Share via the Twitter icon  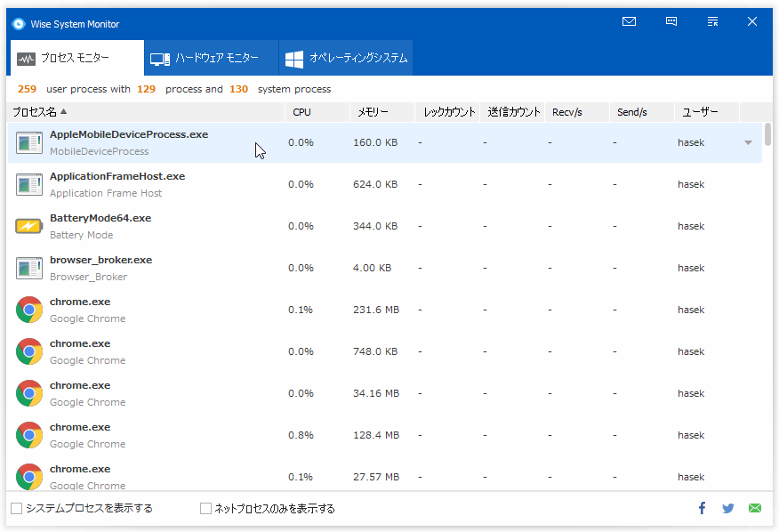(x=728, y=508)
